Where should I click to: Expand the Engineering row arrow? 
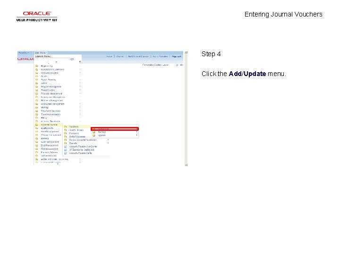coord(80,66)
